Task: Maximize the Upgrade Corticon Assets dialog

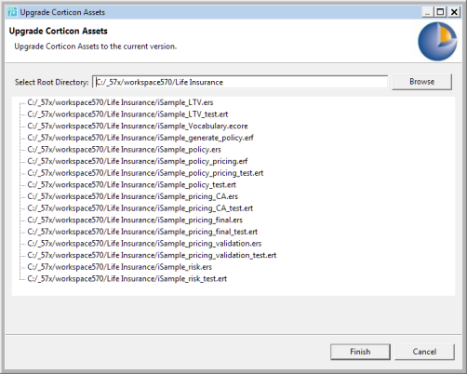Action: [x=440, y=12]
